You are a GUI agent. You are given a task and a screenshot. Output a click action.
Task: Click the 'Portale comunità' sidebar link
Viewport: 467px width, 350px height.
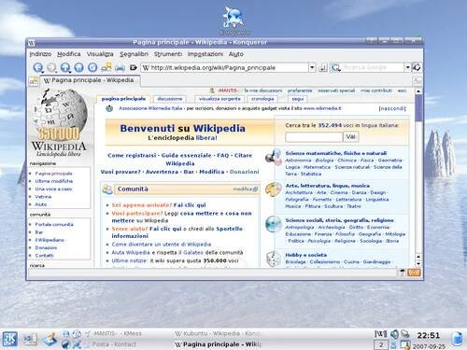coord(54,224)
